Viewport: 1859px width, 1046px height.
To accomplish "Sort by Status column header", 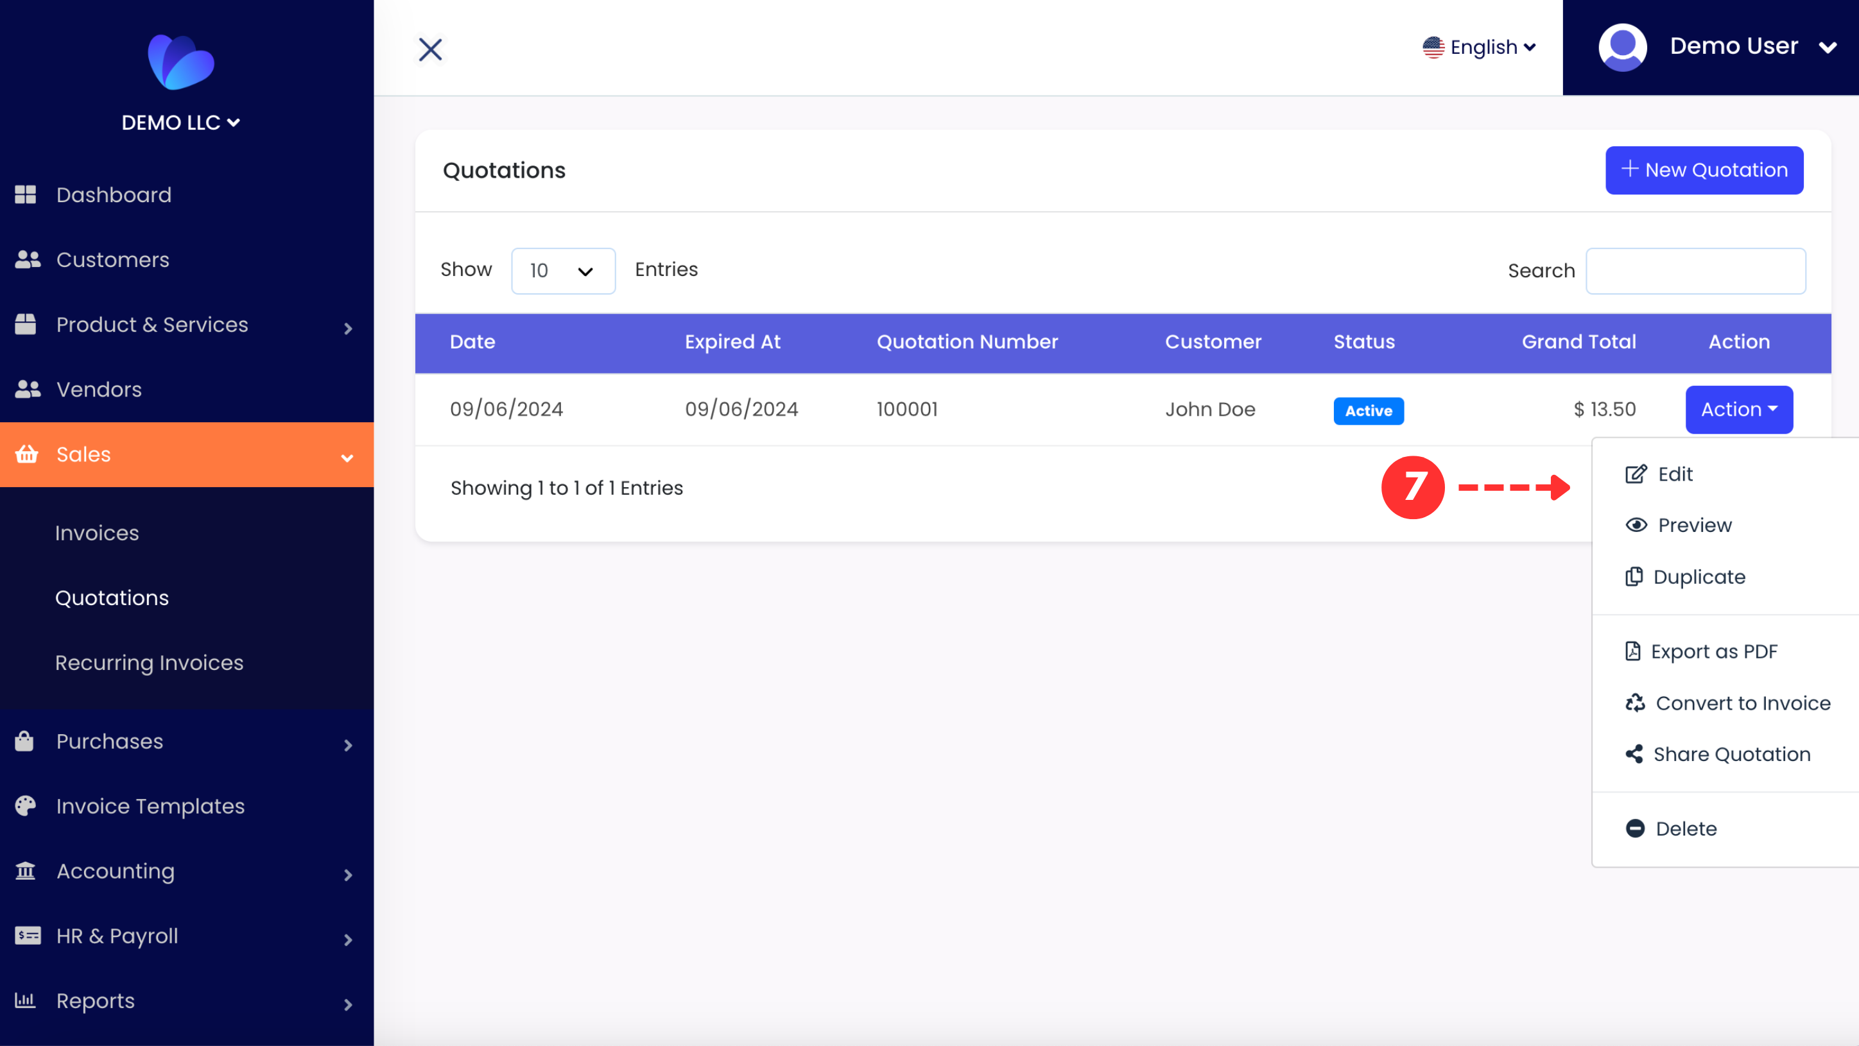I will coord(1364,342).
